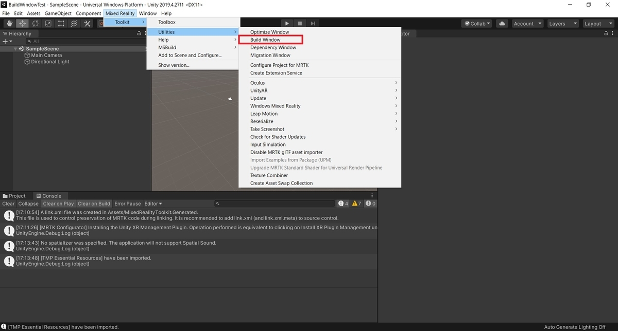Toggle Clear on Build
The width and height of the screenshot is (618, 331).
tap(94, 204)
